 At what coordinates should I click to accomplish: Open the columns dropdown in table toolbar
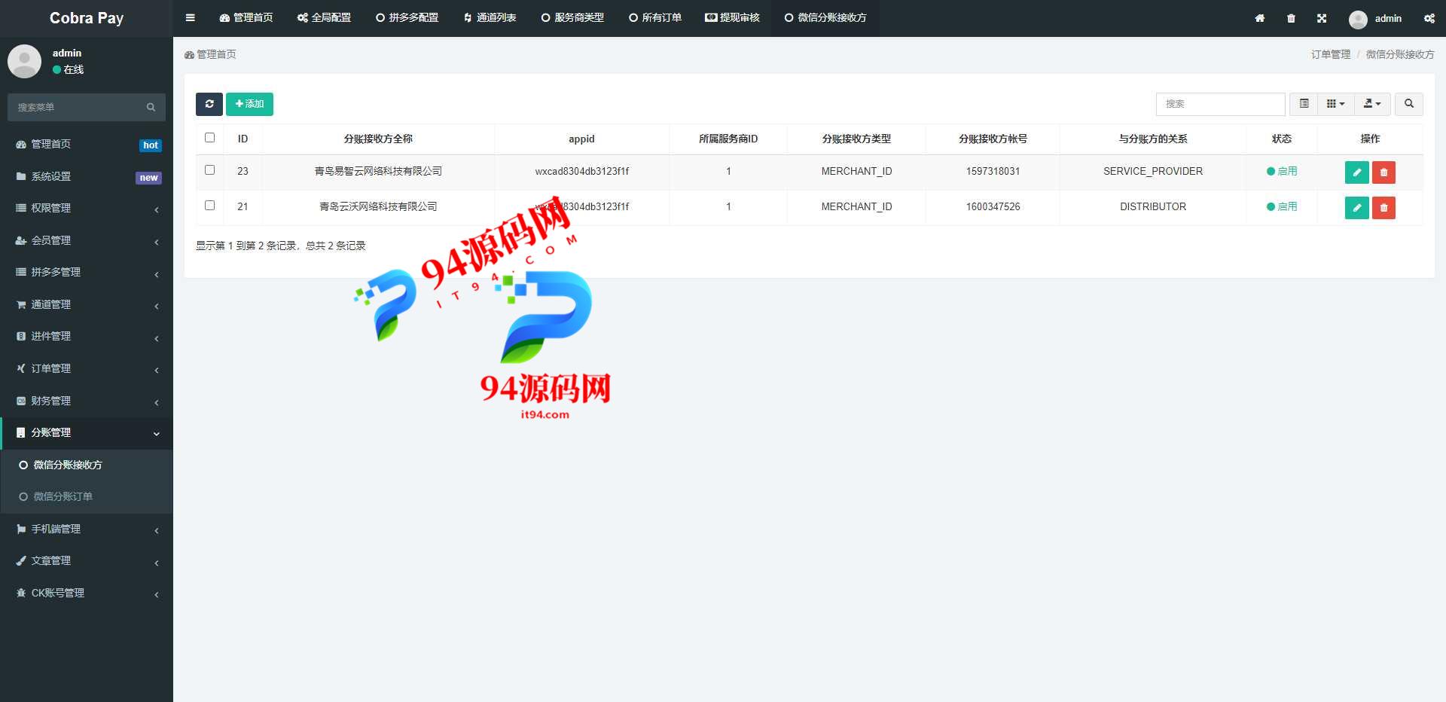1335,104
